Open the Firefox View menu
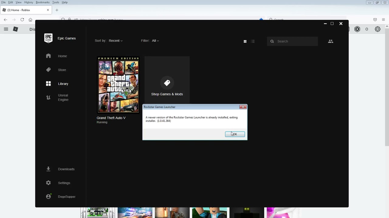389x218 pixels. pos(19,2)
